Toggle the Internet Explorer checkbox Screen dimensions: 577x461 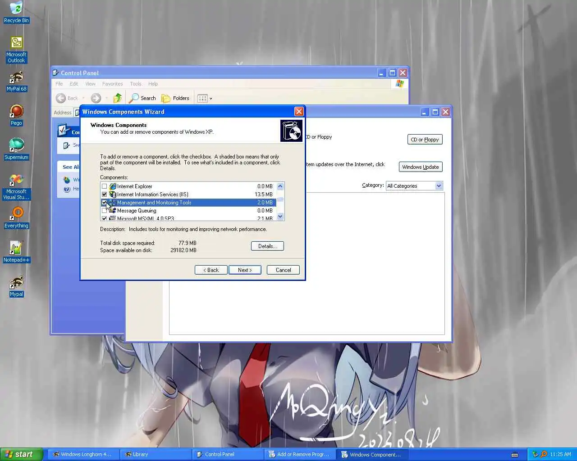(x=105, y=186)
